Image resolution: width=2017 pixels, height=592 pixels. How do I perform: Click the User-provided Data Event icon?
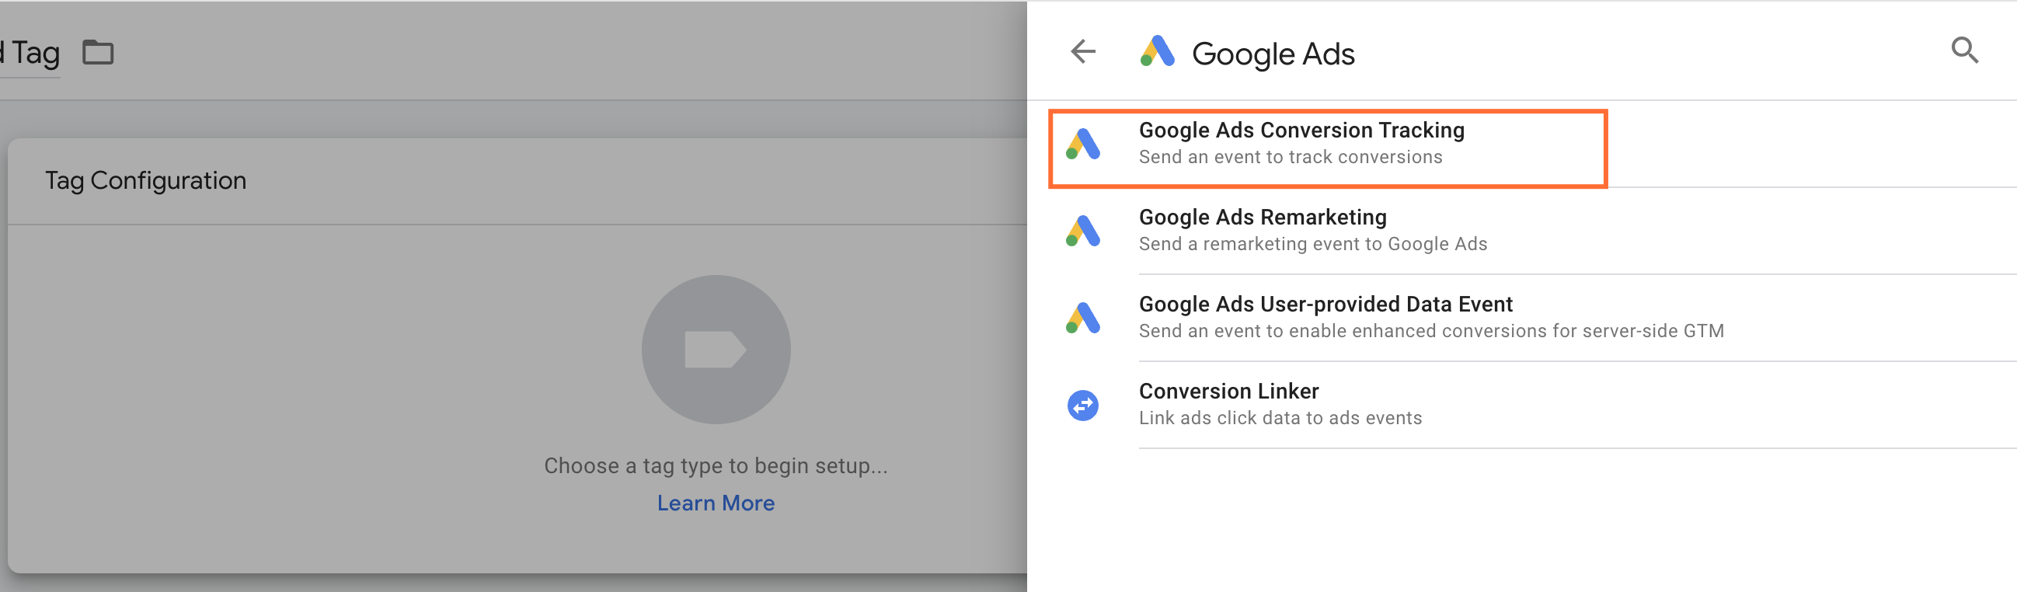1083,318
